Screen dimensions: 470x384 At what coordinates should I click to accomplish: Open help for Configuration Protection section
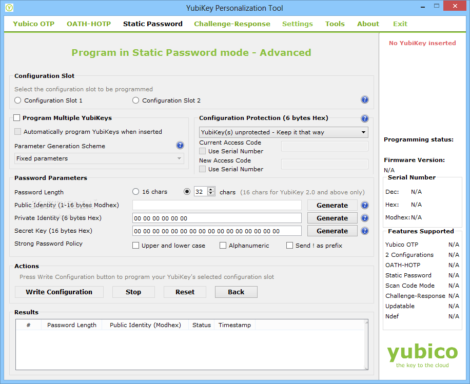tap(364, 118)
